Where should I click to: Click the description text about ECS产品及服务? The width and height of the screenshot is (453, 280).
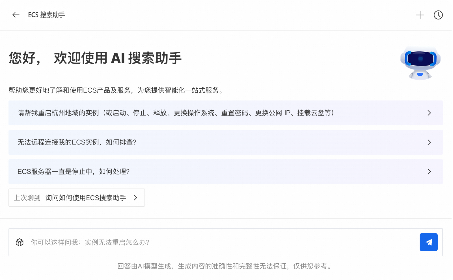[x=117, y=90]
